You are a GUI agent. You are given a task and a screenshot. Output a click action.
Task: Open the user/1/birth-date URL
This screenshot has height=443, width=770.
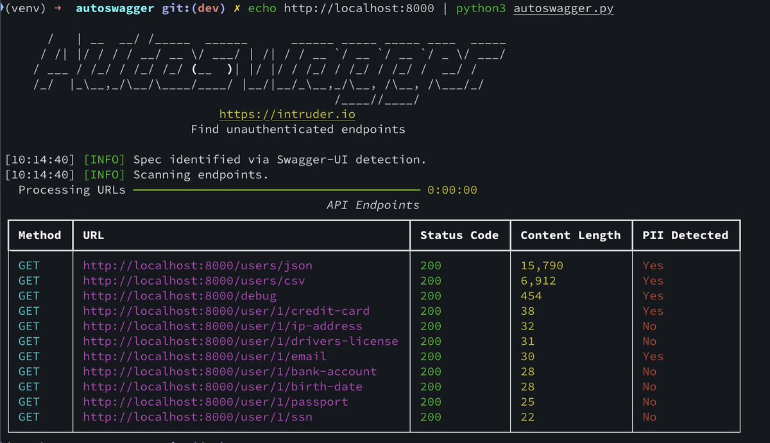pyautogui.click(x=223, y=387)
